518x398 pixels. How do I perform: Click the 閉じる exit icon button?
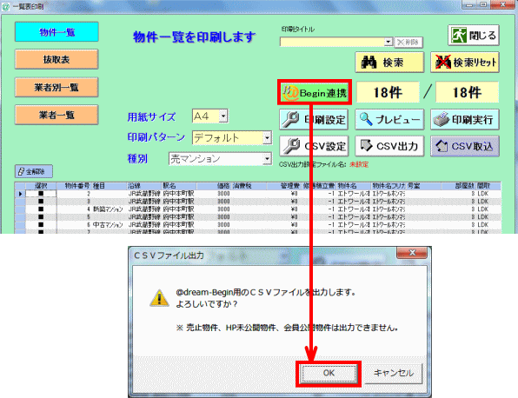coord(474,35)
